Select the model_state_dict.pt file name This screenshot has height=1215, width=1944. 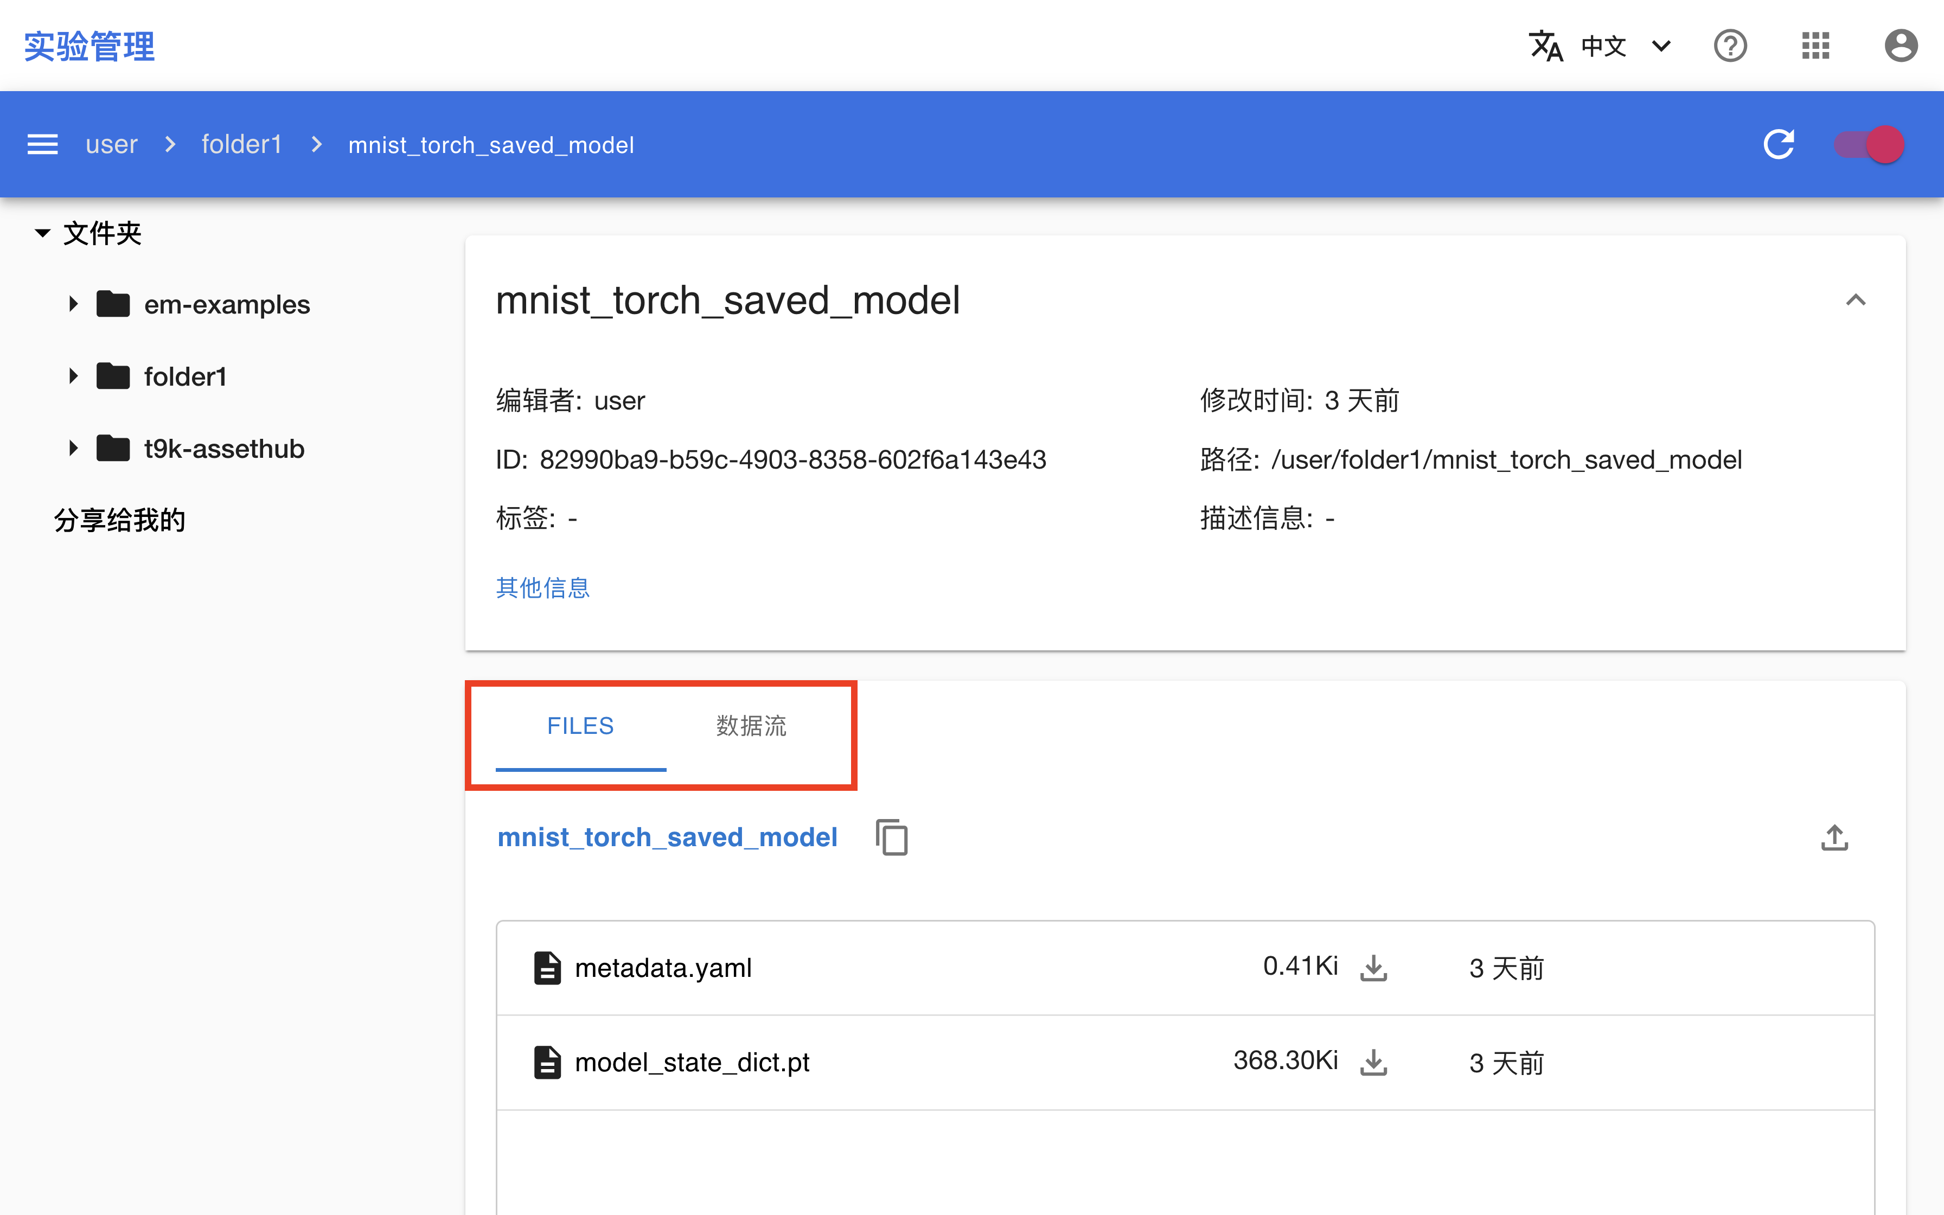tap(693, 1063)
